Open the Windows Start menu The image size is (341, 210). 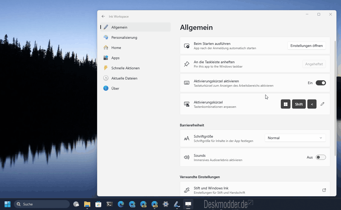tap(8, 204)
